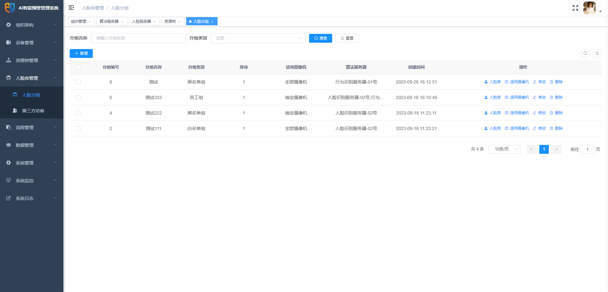Edit (修改) group 测试333

pyautogui.click(x=539, y=97)
